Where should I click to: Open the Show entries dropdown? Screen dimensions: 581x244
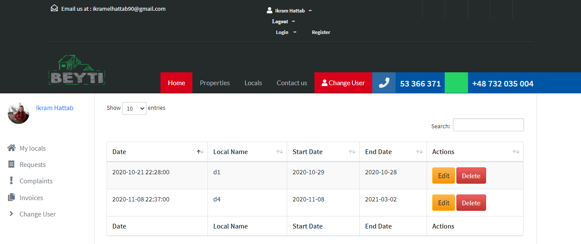pos(134,108)
